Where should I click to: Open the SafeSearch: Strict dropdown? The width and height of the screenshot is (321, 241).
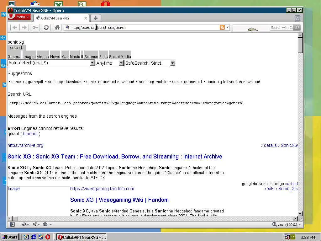pyautogui.click(x=150, y=63)
